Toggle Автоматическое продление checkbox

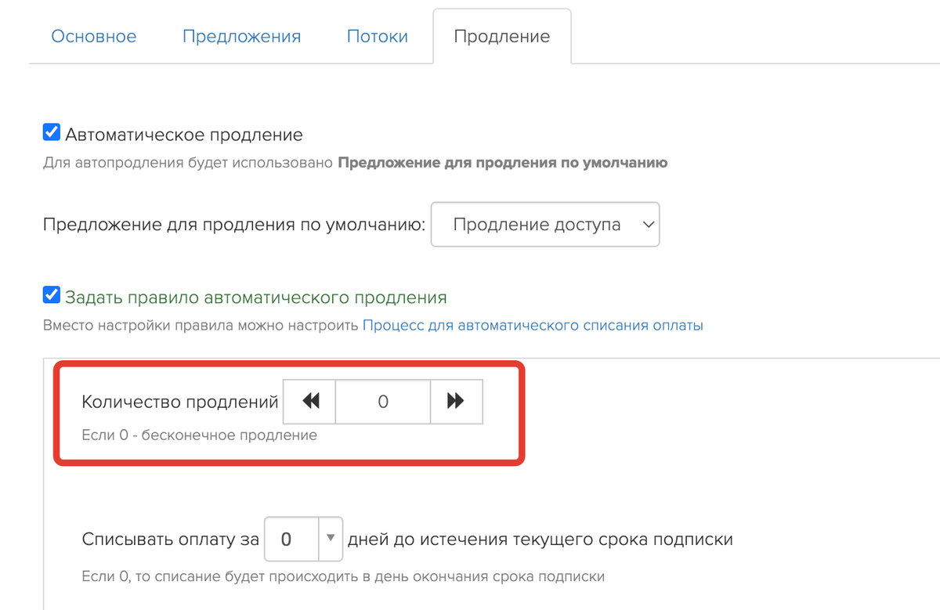pos(52,132)
